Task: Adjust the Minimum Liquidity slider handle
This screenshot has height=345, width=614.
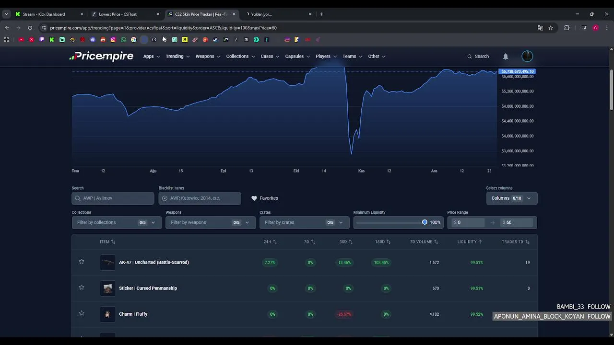Action: (x=425, y=222)
